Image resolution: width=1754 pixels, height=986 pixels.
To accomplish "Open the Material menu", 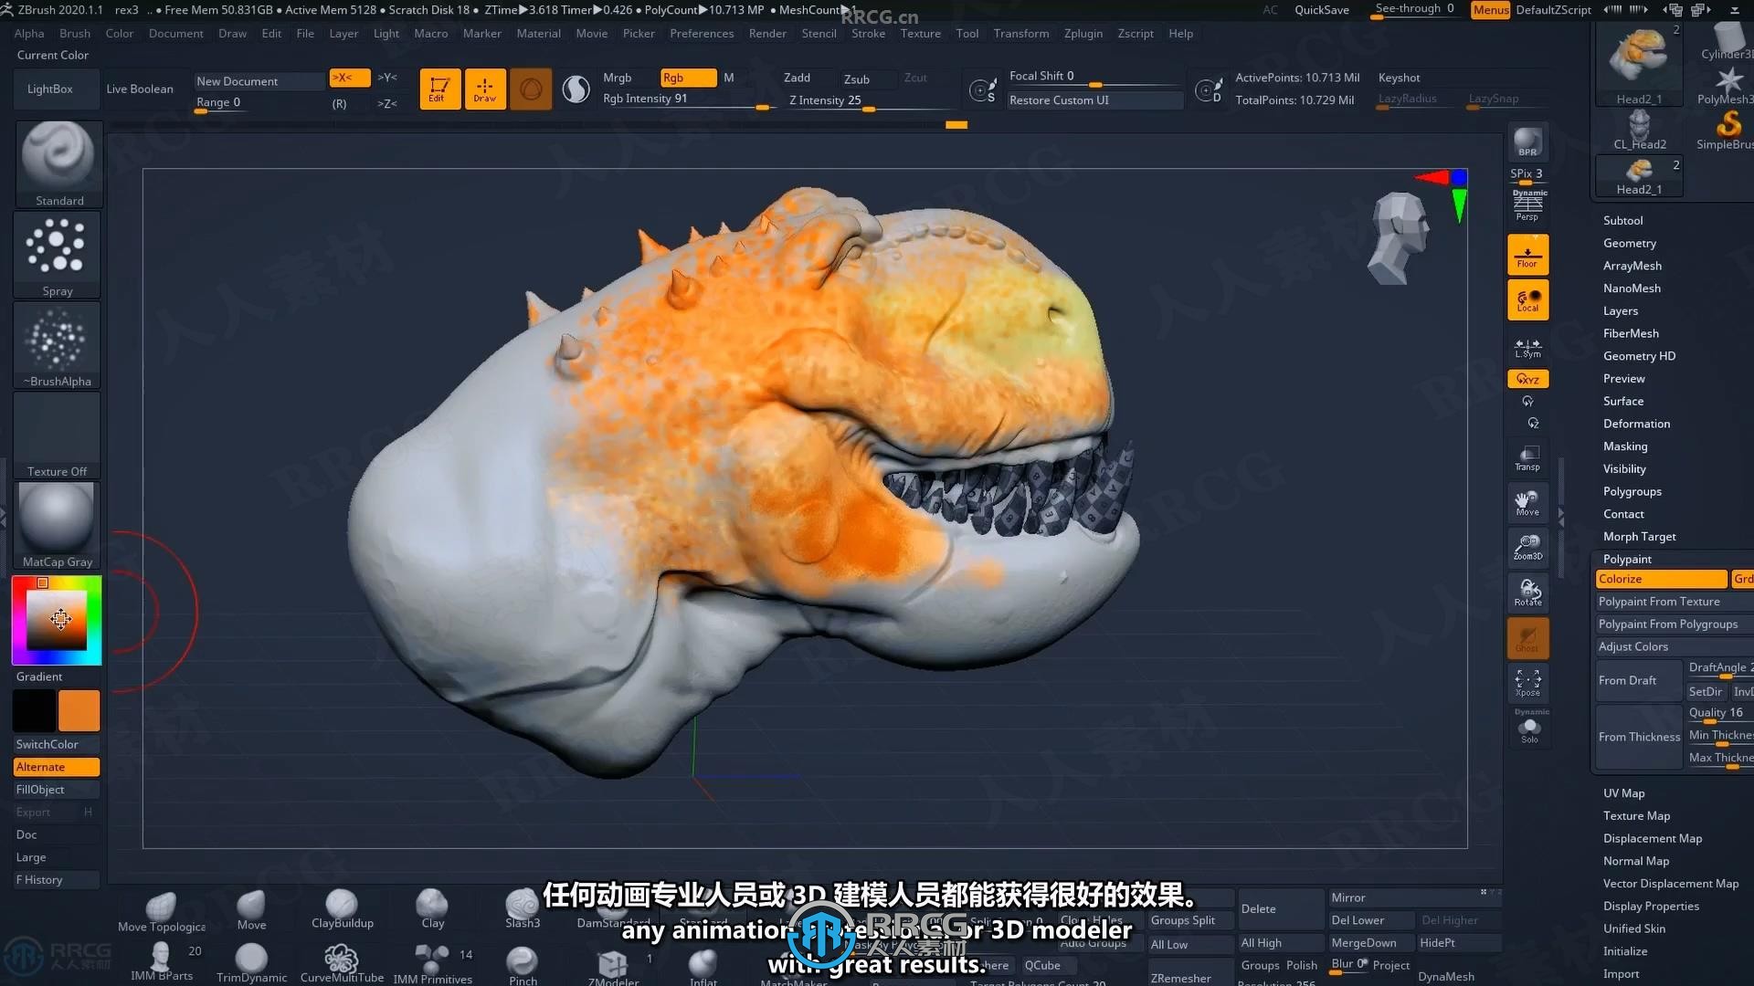I will coord(538,33).
